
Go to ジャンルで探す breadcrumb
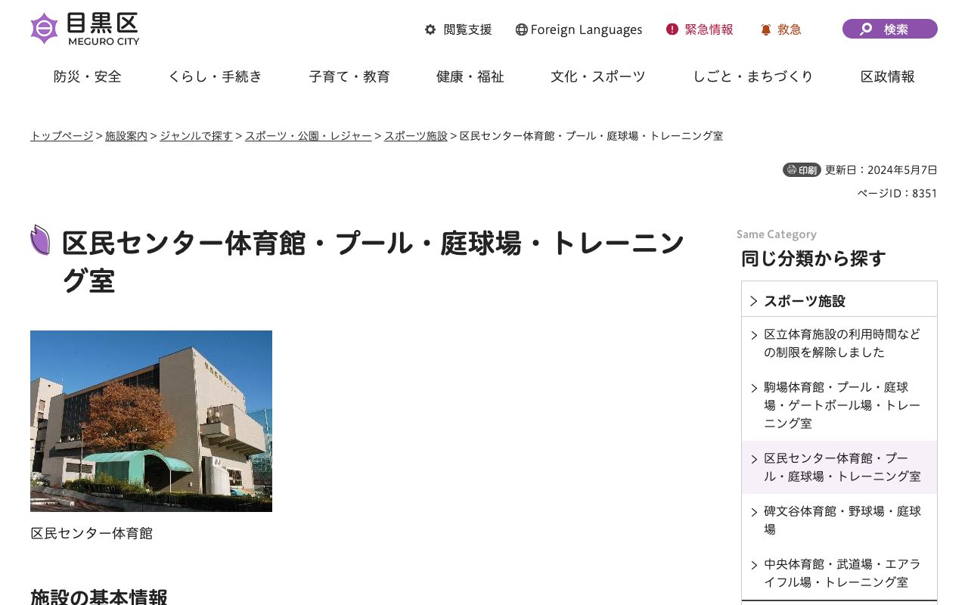tap(196, 136)
